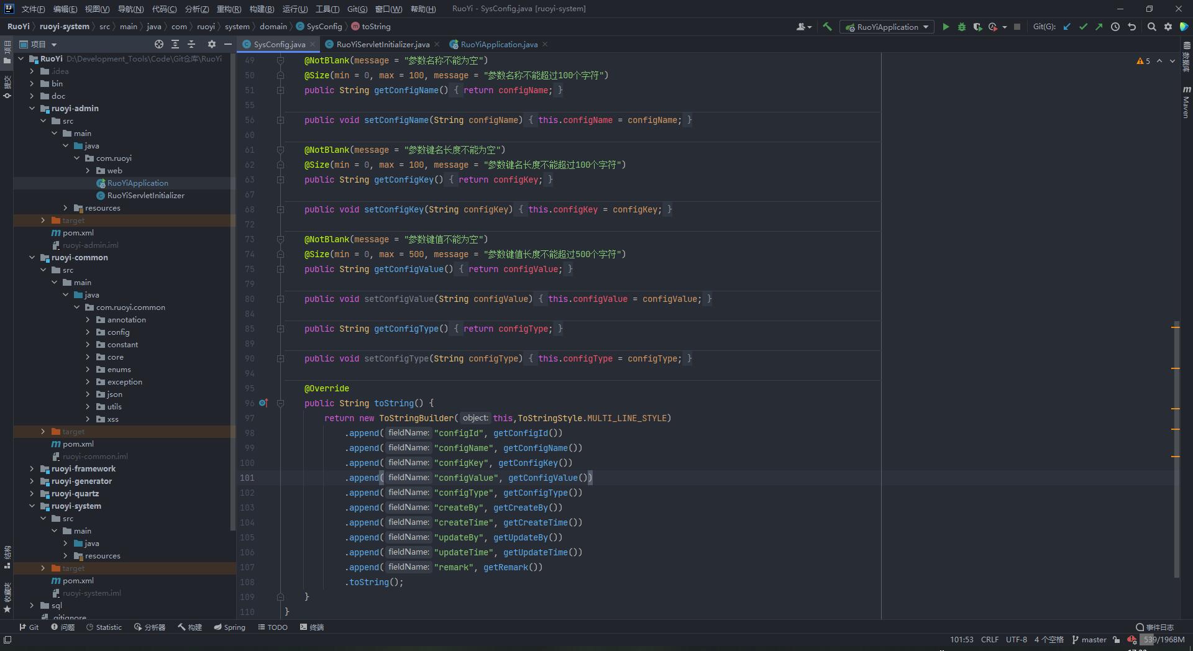Click the colorful plugin icon at toolbar end
The width and height of the screenshot is (1193, 651).
click(1184, 27)
